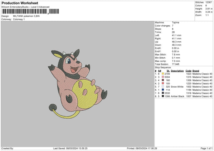Viewport: 214px width, 151px height.
Task: Click the 'Description' column header
Action: pyautogui.click(x=177, y=71)
